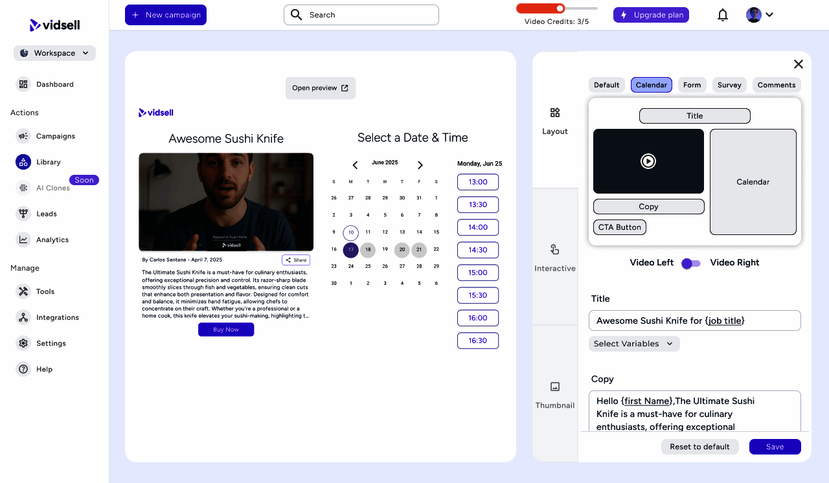
Task: Click the Dashboard sidebar icon
Action: (23, 84)
